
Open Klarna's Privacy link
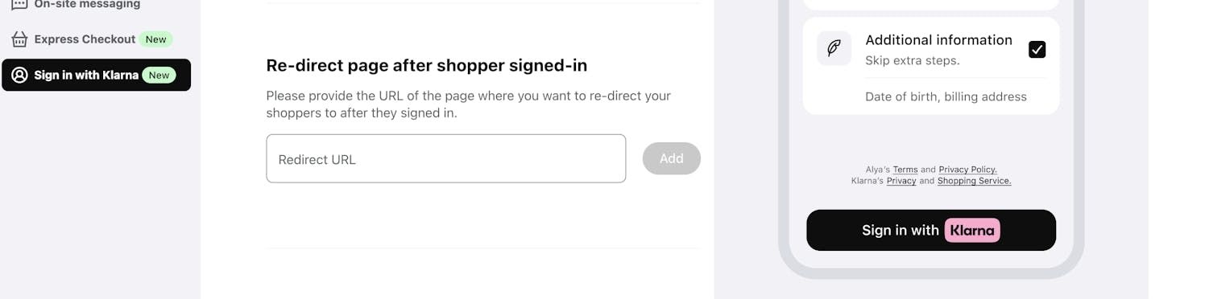[901, 181]
